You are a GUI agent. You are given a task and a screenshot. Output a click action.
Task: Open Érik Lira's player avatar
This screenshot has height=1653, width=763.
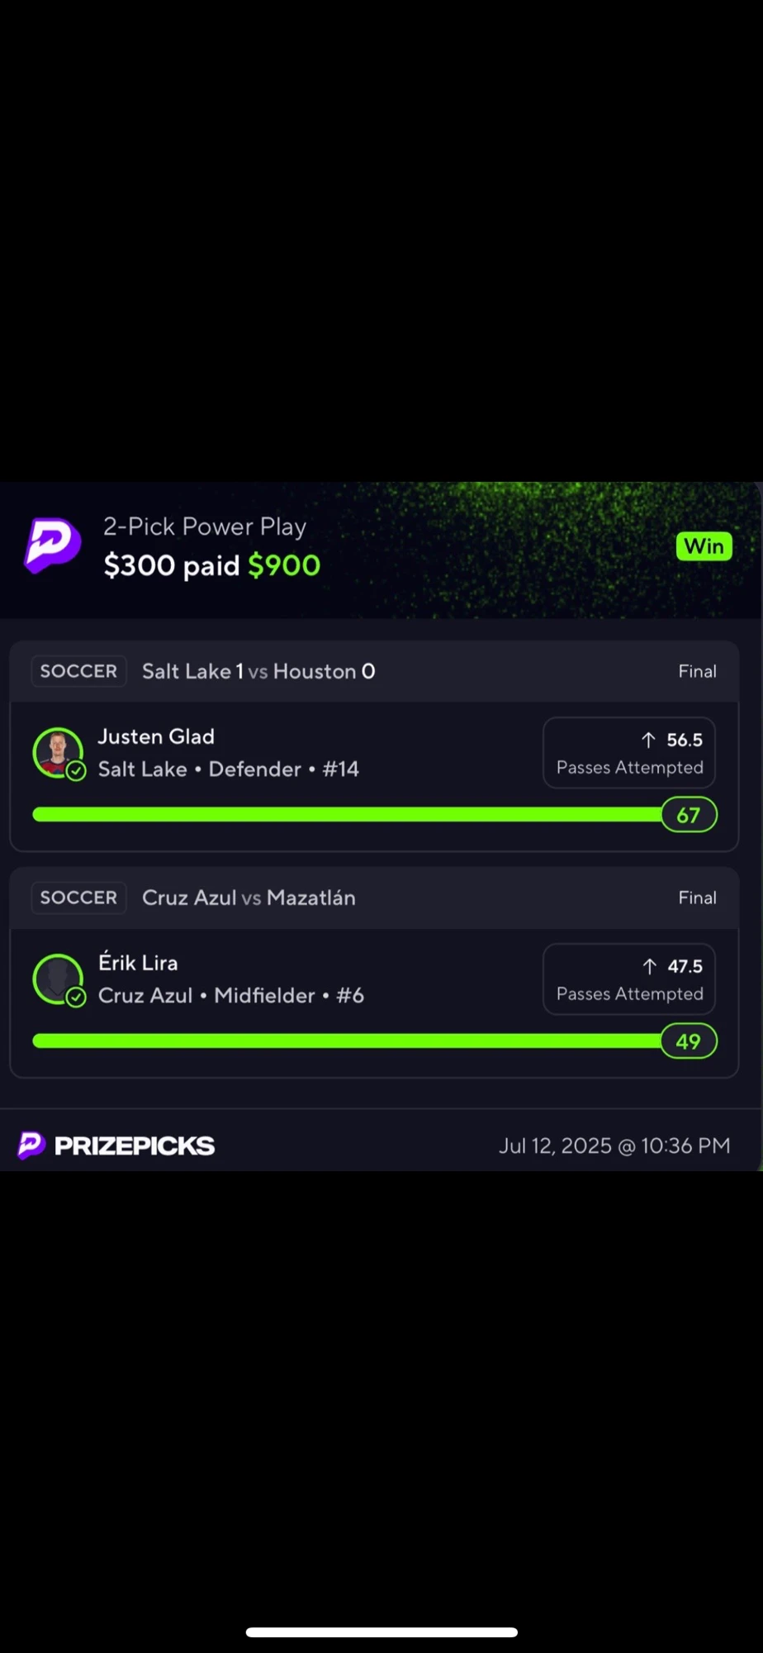(x=57, y=979)
